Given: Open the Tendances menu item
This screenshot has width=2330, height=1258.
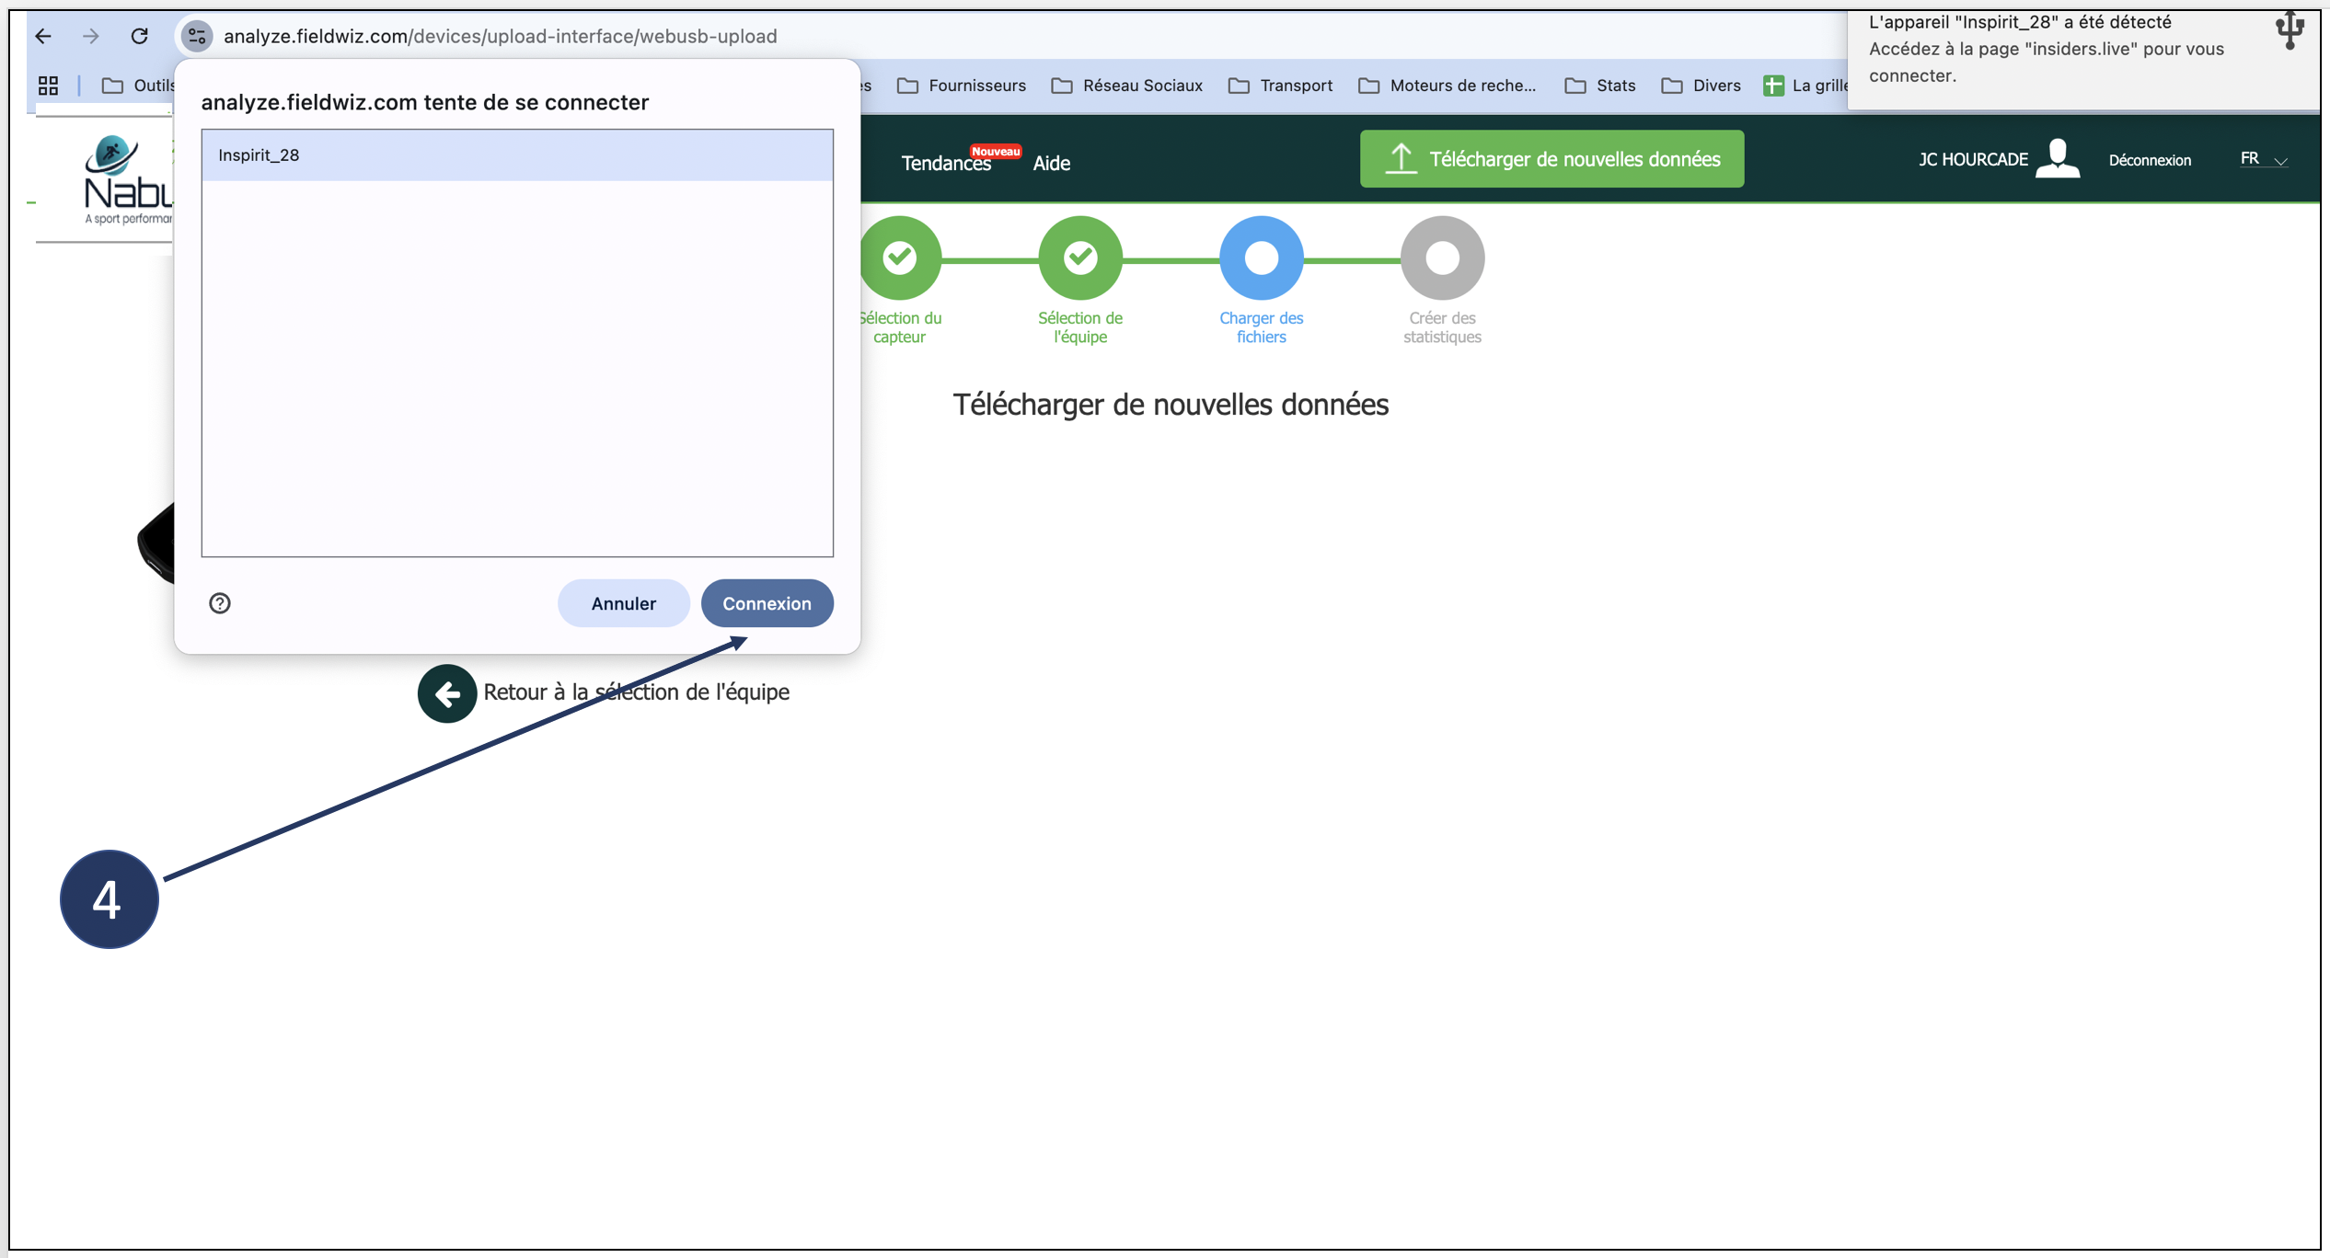Looking at the screenshot, I should [x=946, y=163].
